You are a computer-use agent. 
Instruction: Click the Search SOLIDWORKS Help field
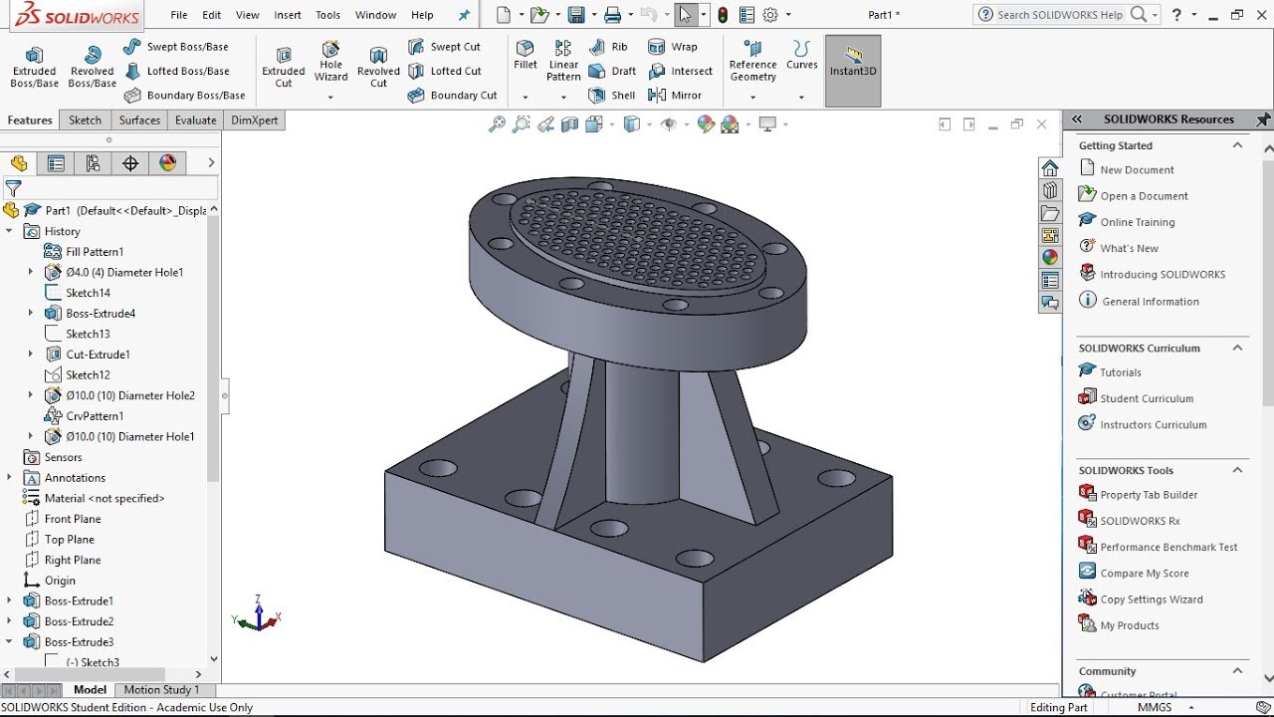pyautogui.click(x=1061, y=15)
